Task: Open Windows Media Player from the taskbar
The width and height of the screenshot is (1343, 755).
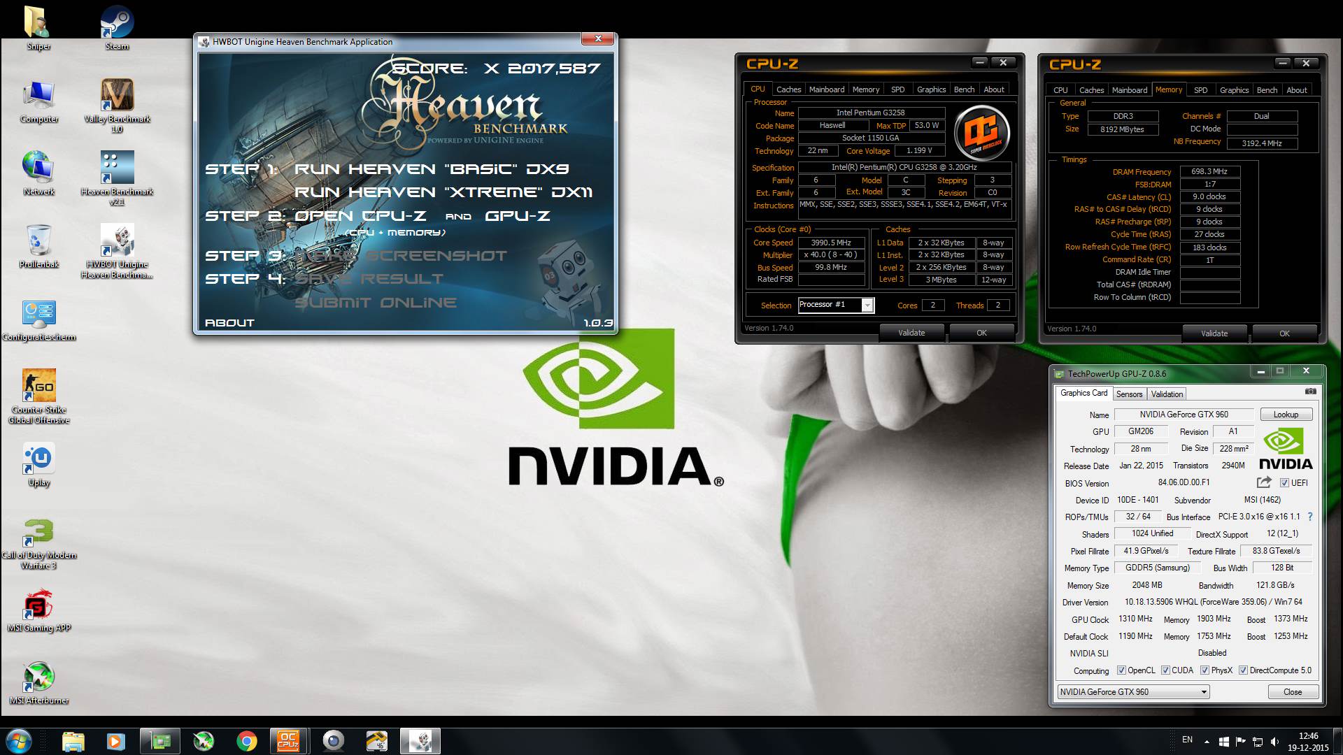Action: coord(116,741)
